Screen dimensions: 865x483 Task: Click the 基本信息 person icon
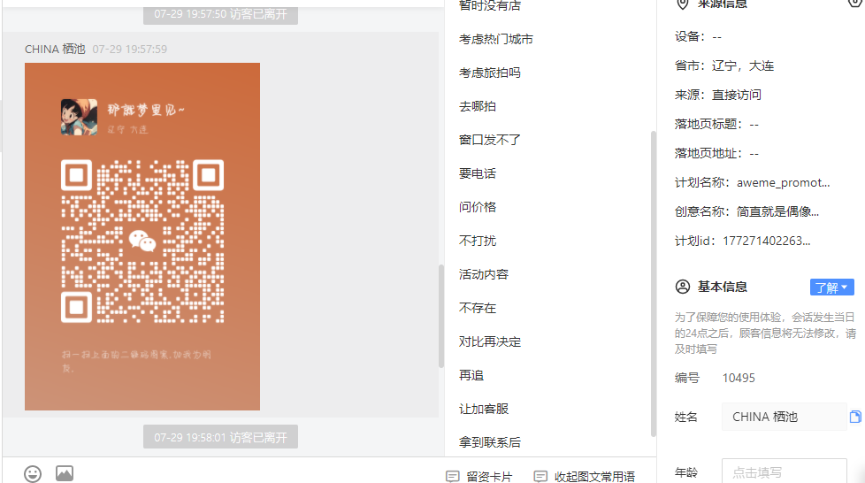tap(683, 287)
